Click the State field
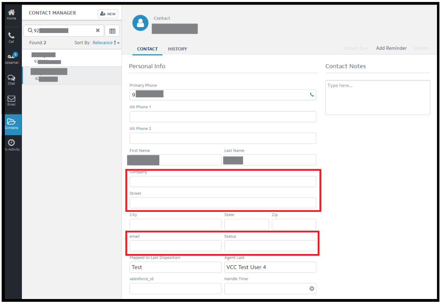Viewport: 441px width, 303px height. coord(246,225)
